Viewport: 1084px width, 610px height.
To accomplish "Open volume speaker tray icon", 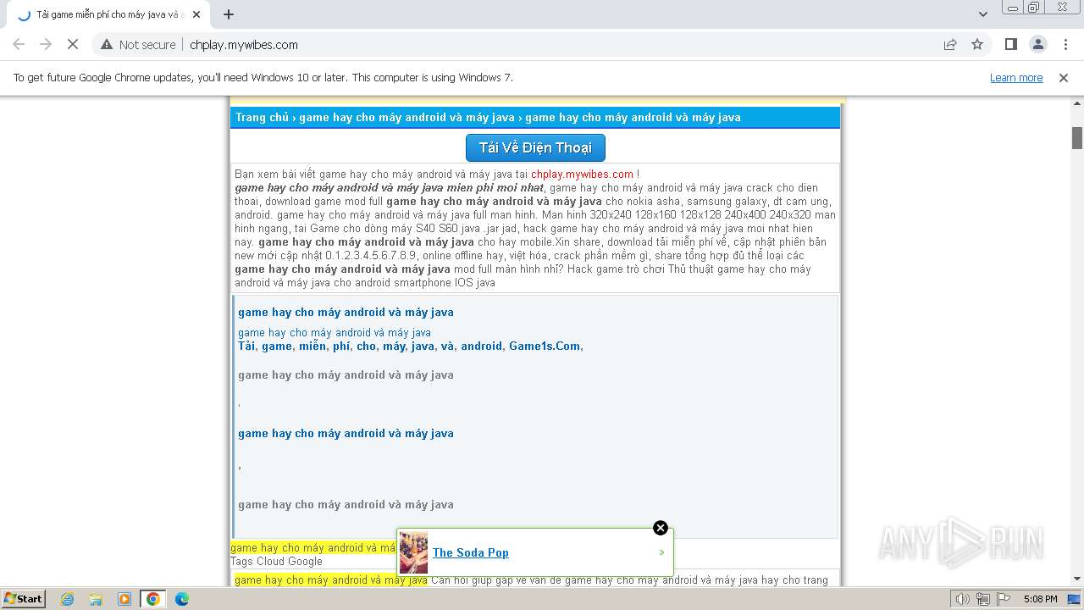I will [x=963, y=599].
